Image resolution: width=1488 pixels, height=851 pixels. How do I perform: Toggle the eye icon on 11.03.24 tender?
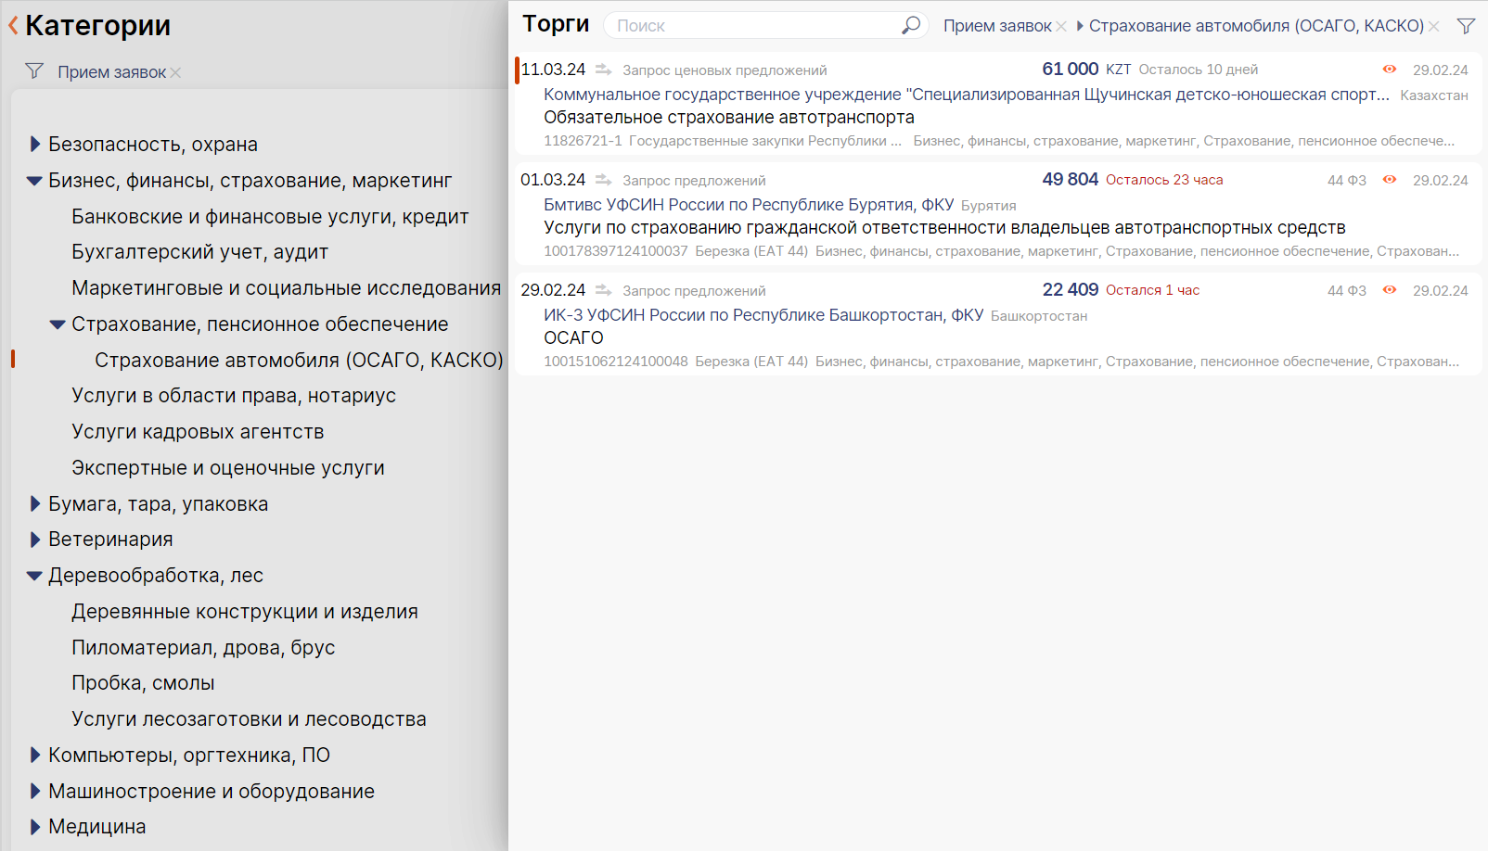pyautogui.click(x=1390, y=70)
